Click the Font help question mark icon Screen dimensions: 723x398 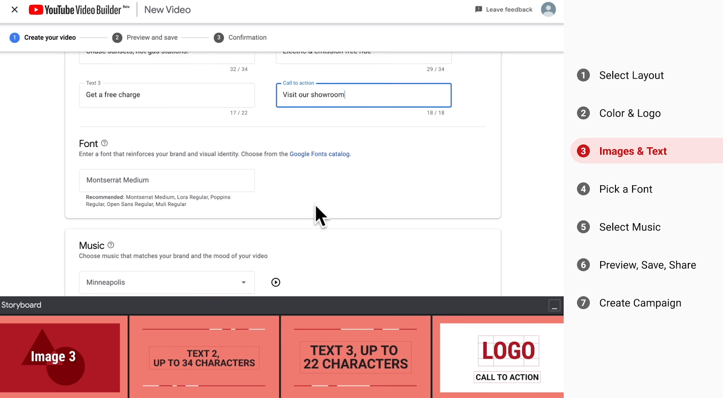click(104, 143)
